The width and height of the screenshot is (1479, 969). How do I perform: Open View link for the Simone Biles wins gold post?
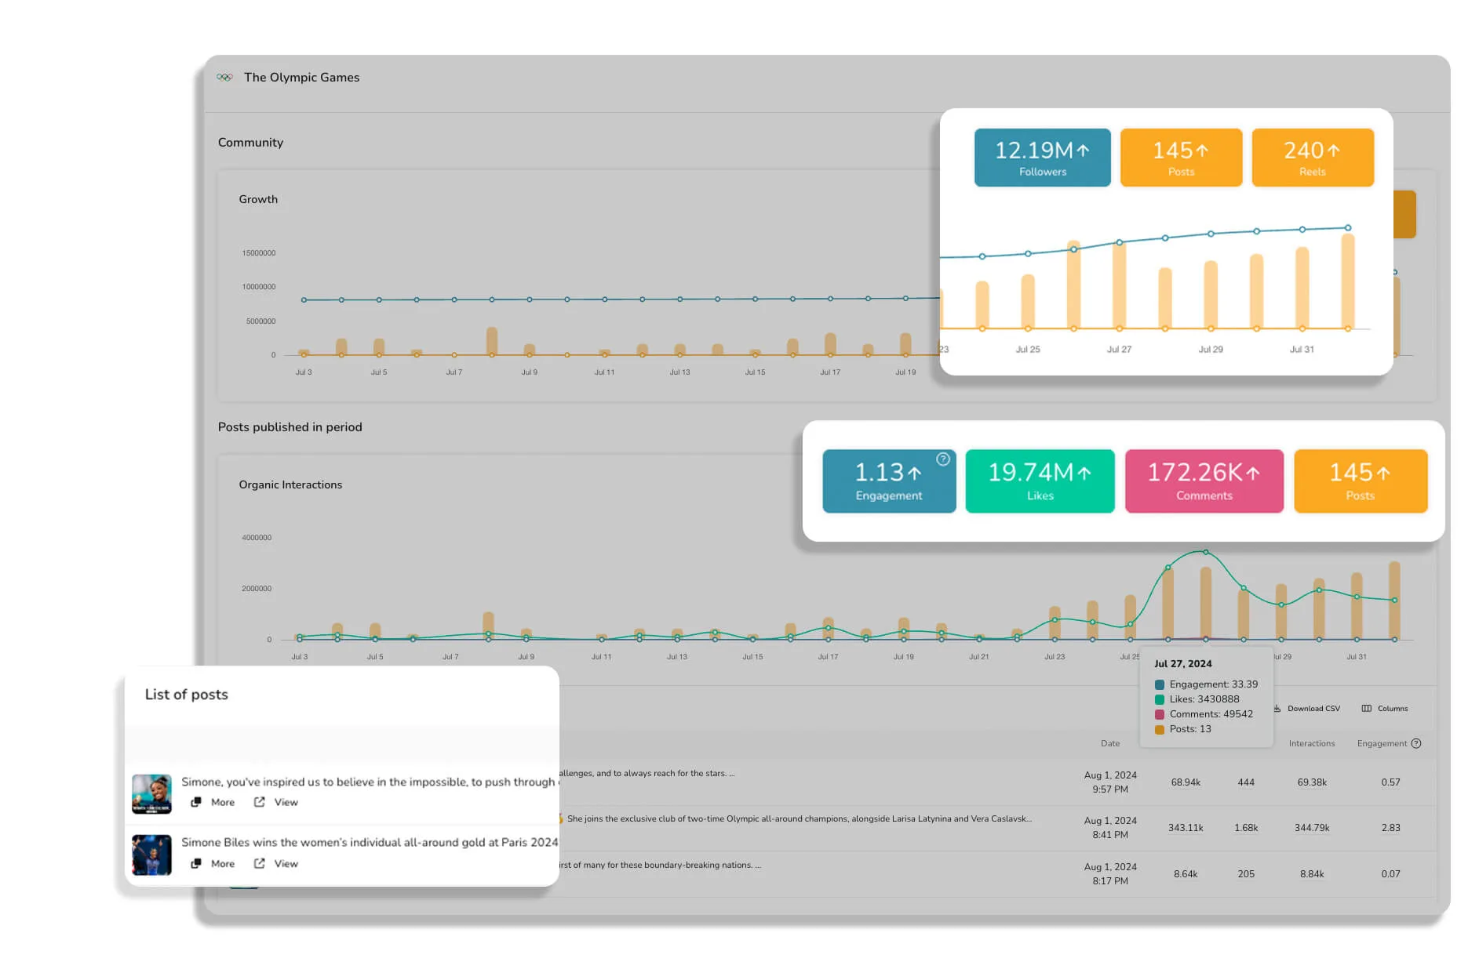(276, 863)
